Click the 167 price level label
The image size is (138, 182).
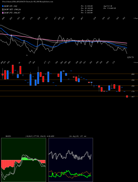coord(133,97)
